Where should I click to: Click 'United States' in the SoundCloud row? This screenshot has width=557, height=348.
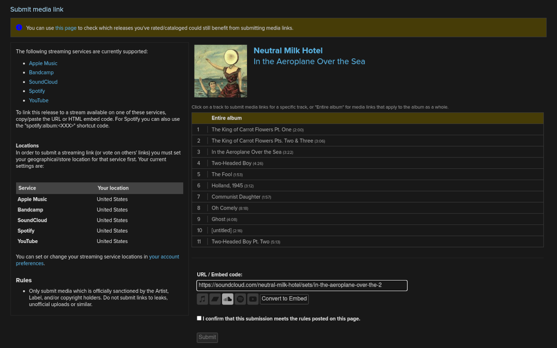click(x=112, y=220)
